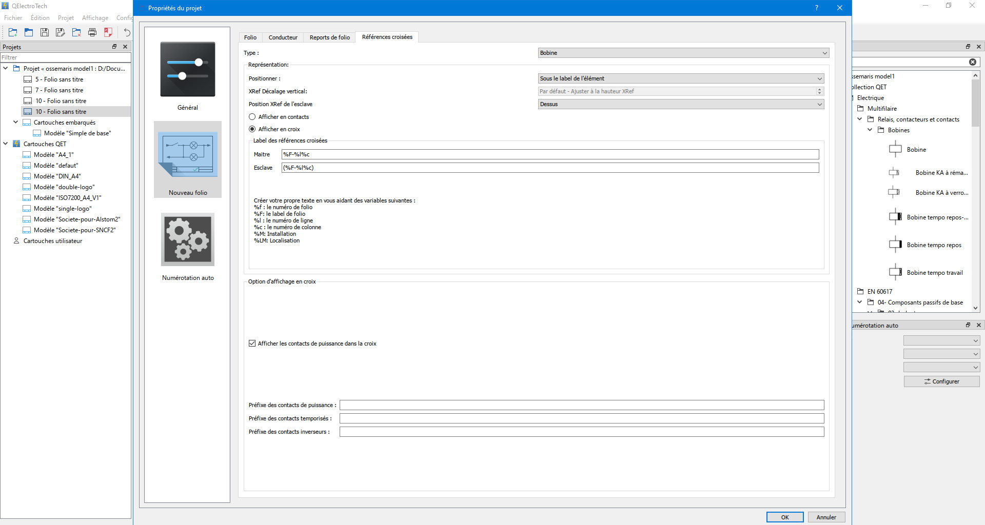Click the undo arrow icon
Screen dimensions: 985x525
click(x=127, y=32)
